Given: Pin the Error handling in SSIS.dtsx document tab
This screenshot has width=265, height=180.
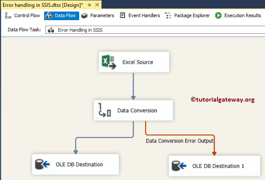Looking at the screenshot, I should (89, 5).
